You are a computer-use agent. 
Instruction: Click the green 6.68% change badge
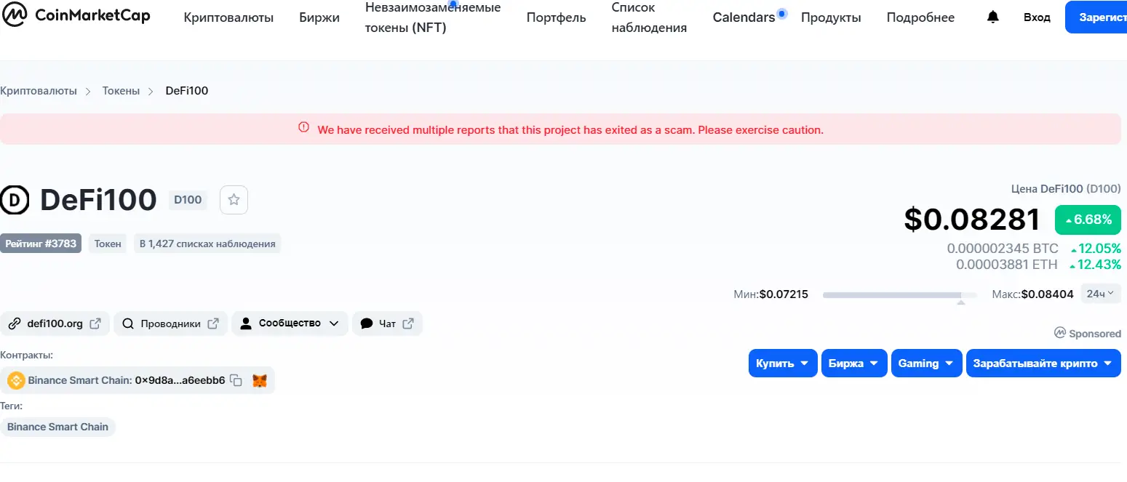point(1088,220)
